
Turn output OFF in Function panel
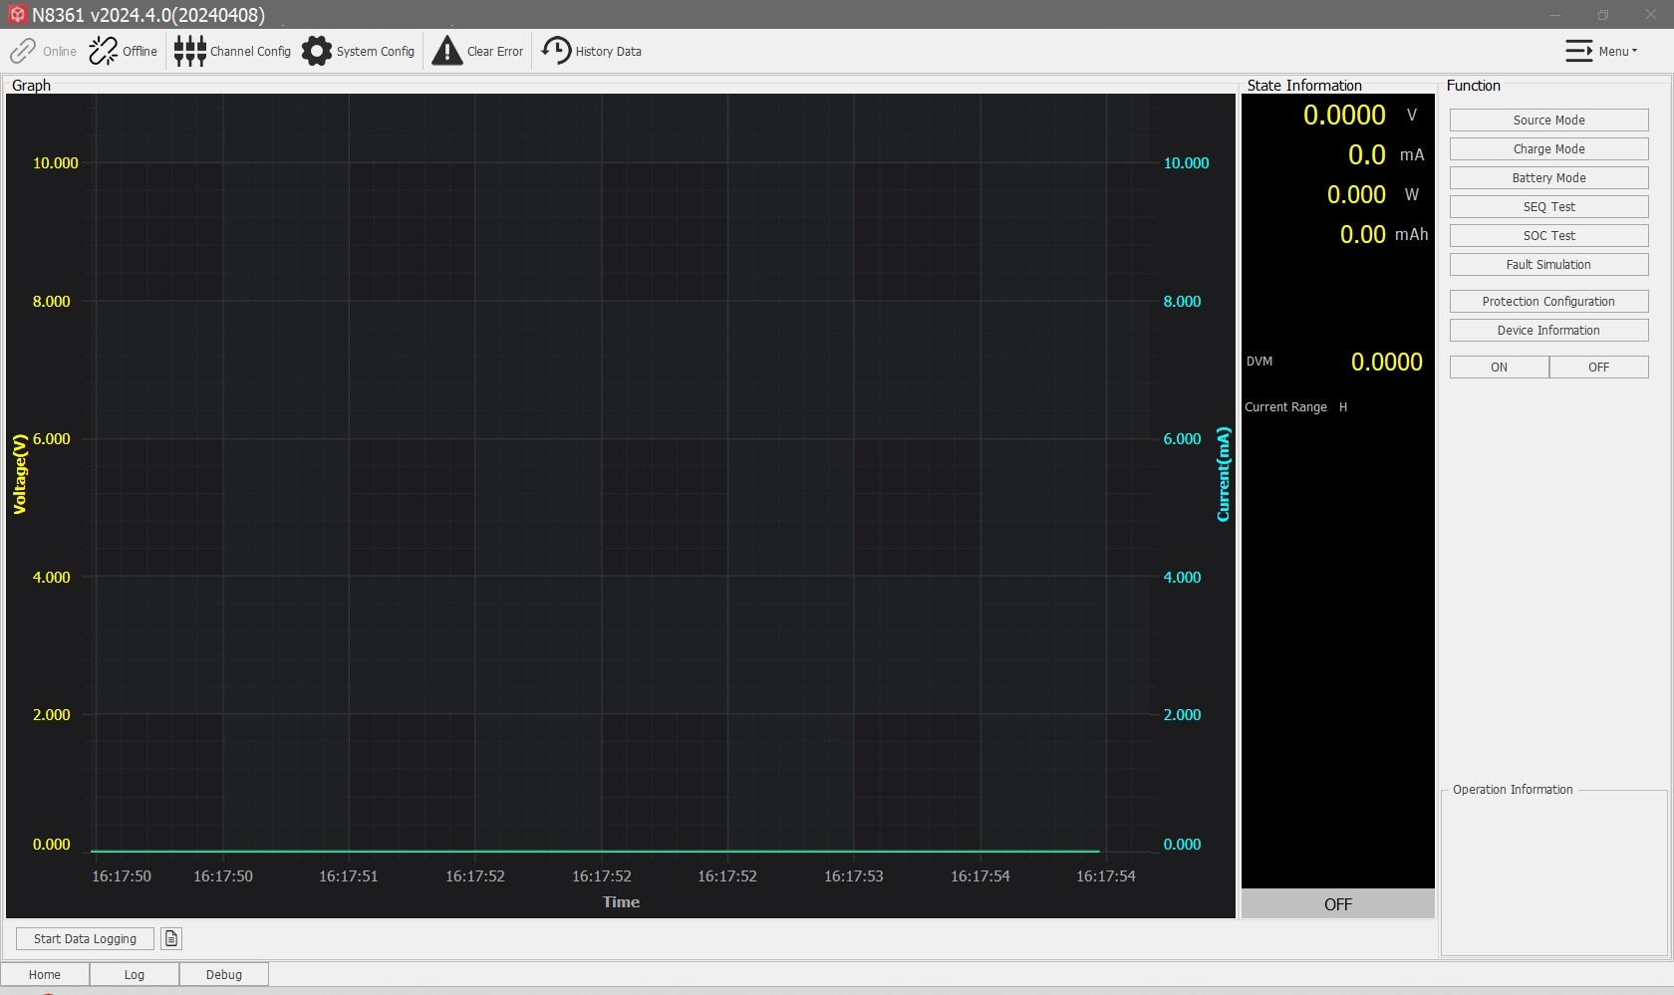coord(1598,368)
